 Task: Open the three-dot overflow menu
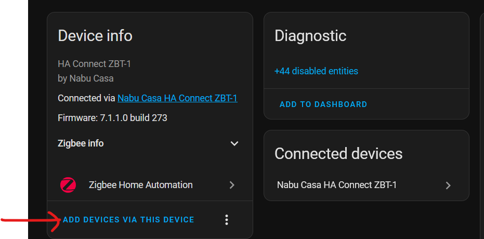(227, 220)
